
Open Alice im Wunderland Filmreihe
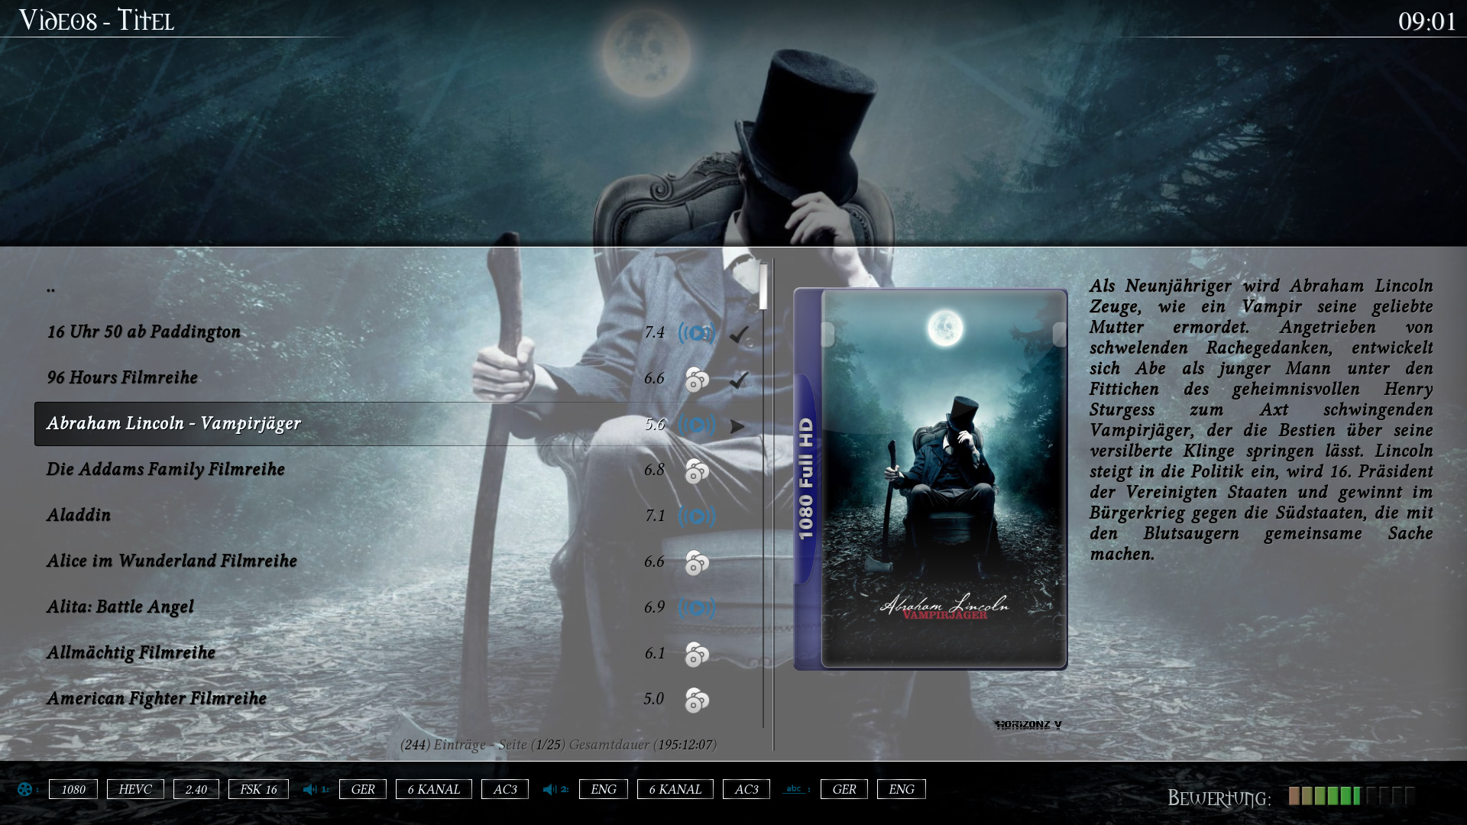pyautogui.click(x=398, y=561)
